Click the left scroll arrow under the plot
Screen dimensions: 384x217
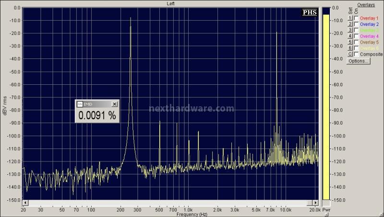click(x=25, y=203)
